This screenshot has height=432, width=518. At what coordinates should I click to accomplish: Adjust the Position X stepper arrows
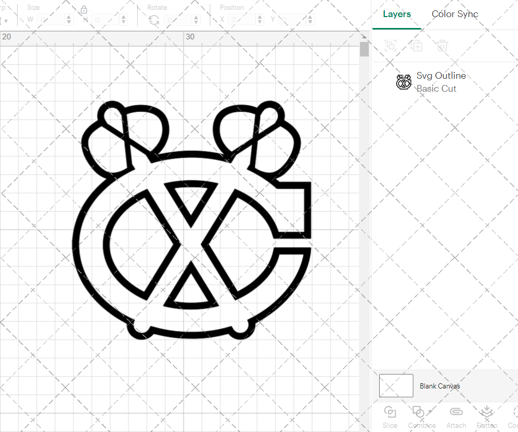click(x=260, y=20)
